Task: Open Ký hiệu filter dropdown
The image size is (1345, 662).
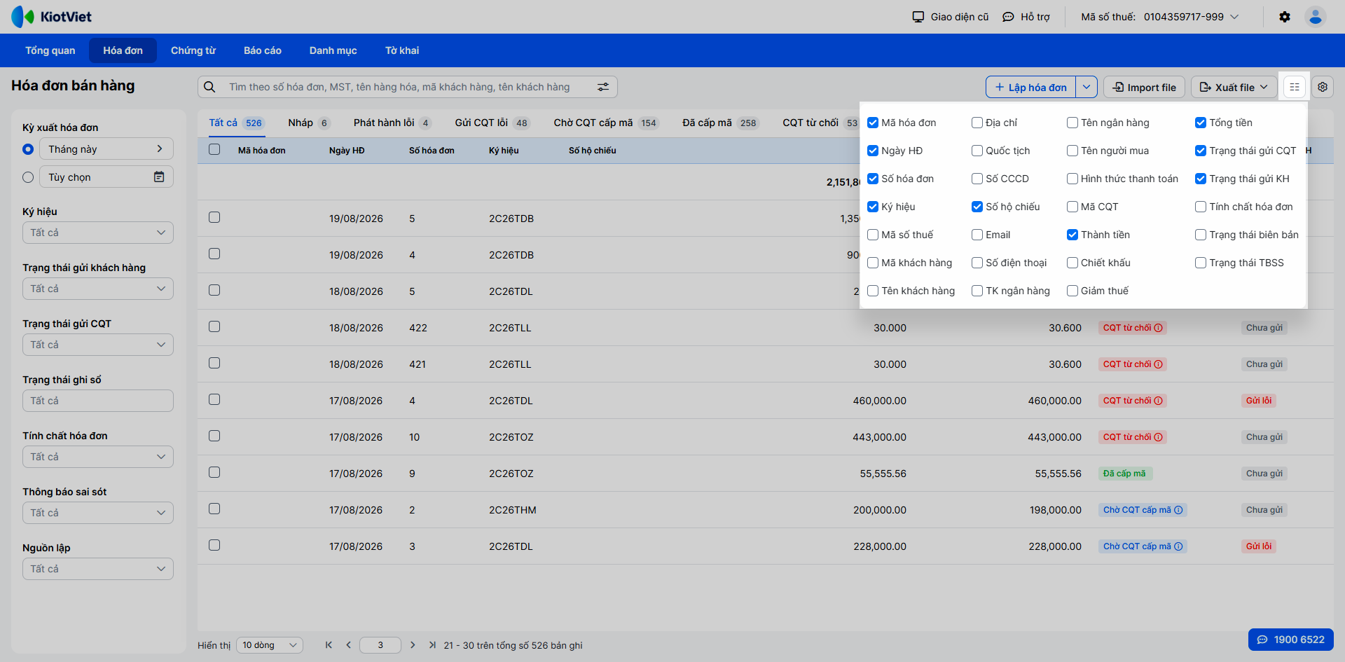Action: [98, 233]
